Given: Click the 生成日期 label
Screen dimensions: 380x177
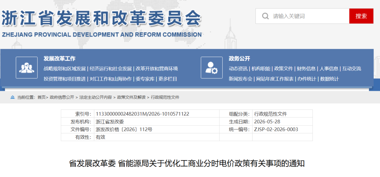Looking at the screenshot, I should tap(240, 121).
